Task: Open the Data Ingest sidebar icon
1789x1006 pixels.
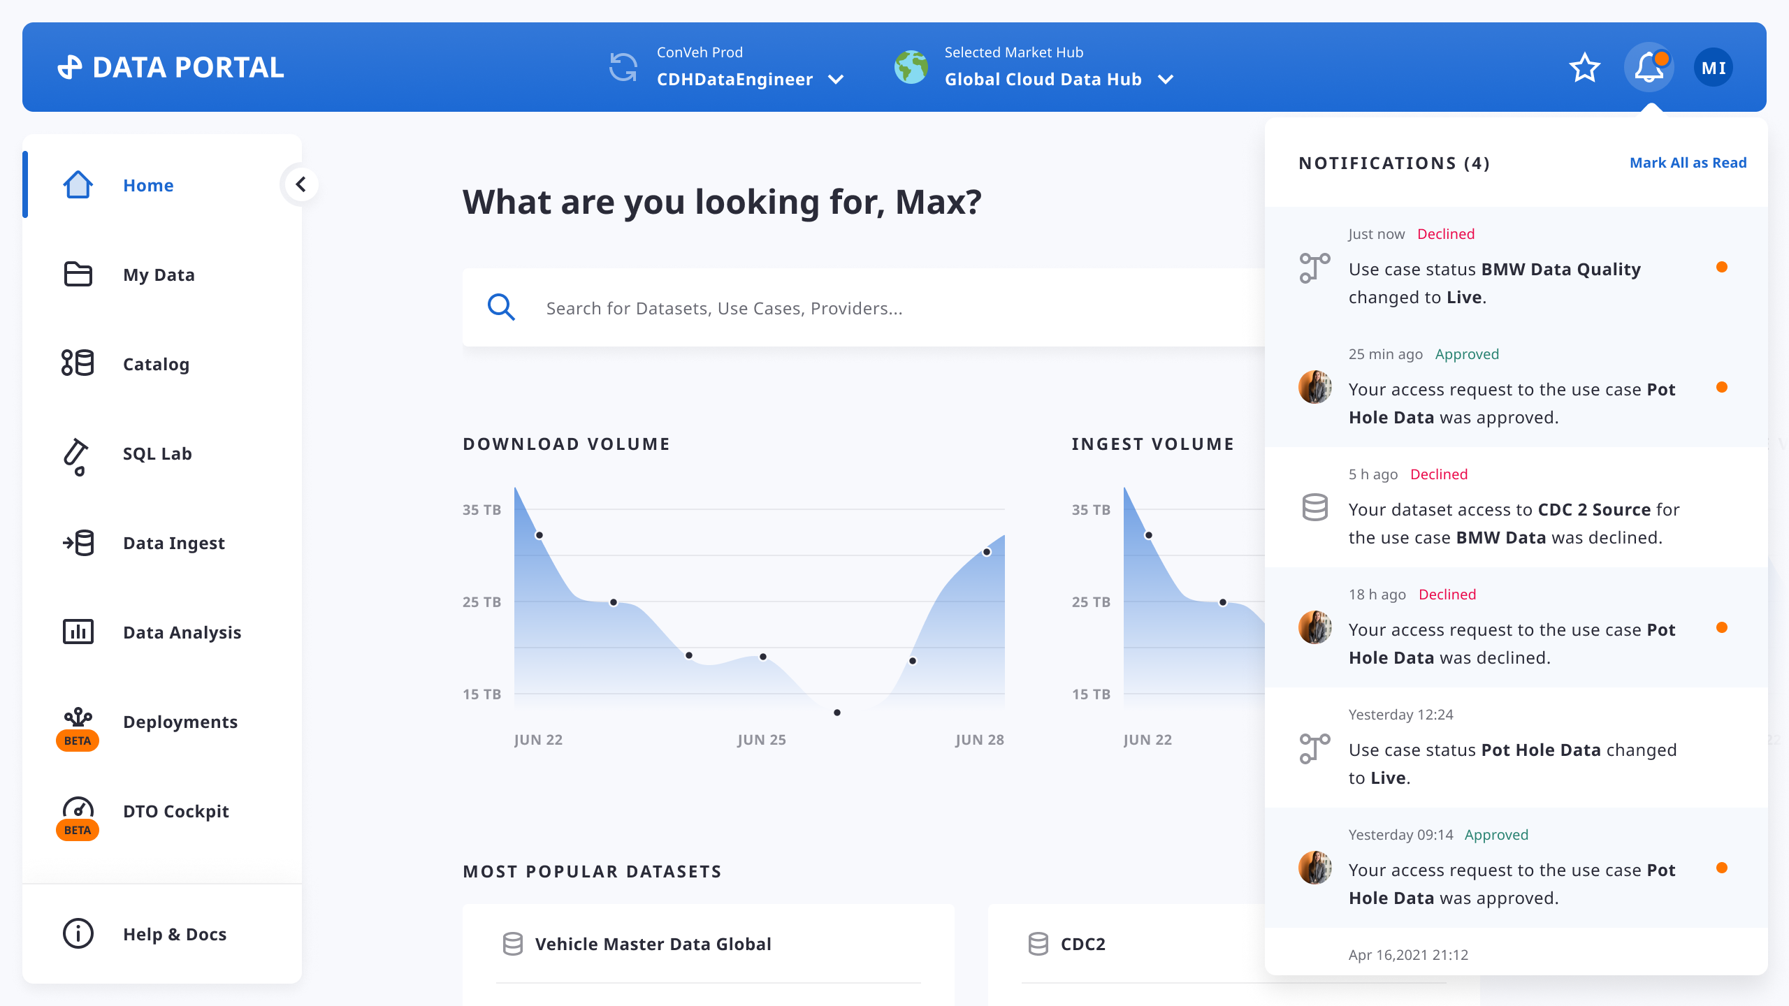Action: tap(78, 543)
